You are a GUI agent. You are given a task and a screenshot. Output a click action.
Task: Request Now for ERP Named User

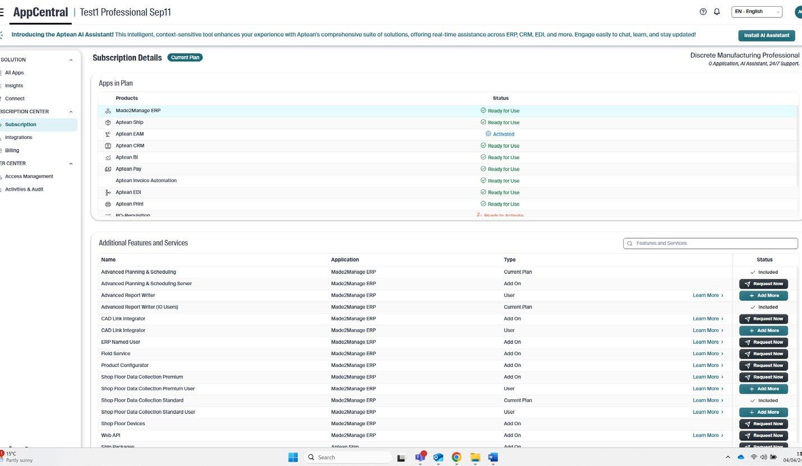(763, 342)
